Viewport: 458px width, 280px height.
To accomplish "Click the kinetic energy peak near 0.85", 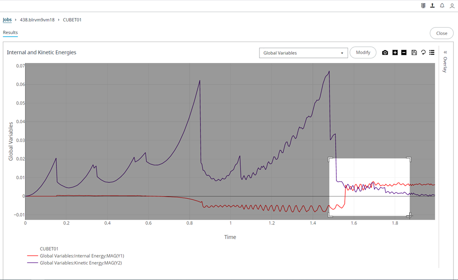I will tap(200, 80).
